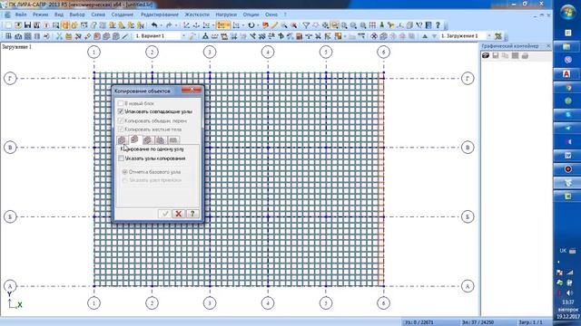Click the supports triangle icon after Вариант combo
581x326 pixels.
point(205,36)
